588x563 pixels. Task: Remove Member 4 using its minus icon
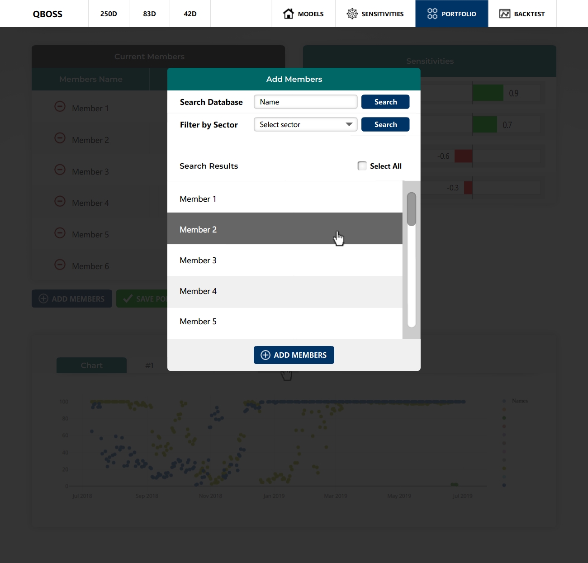click(x=60, y=201)
